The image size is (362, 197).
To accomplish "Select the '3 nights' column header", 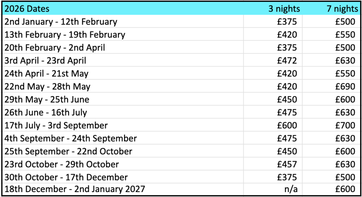I will [284, 8].
